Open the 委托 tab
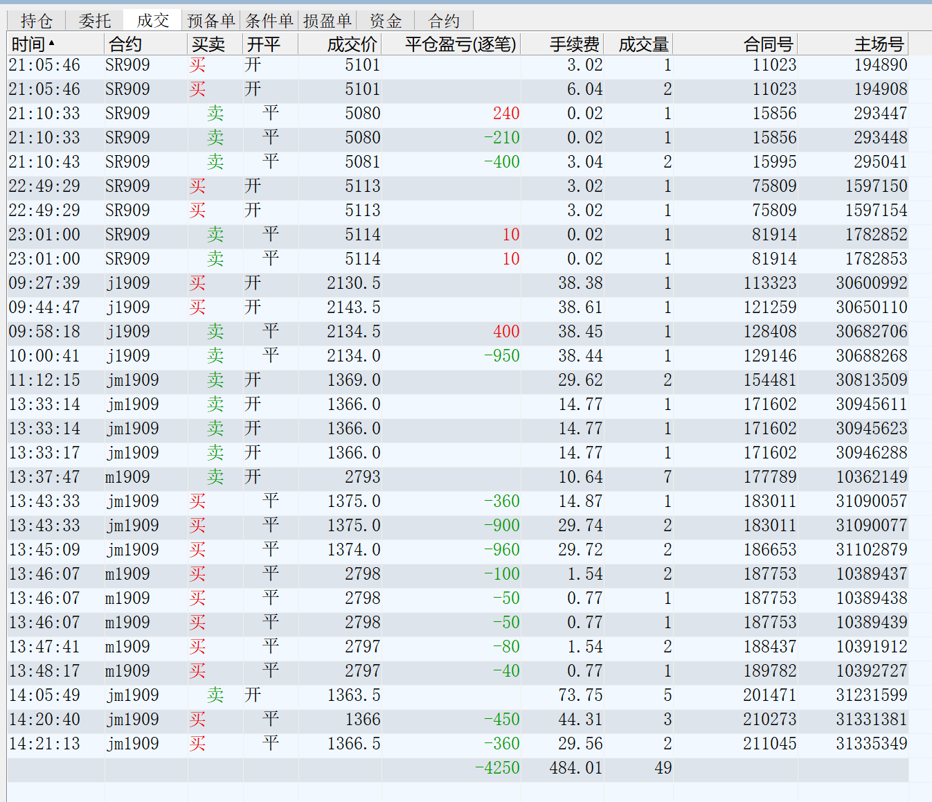This screenshot has width=932, height=802. [x=95, y=21]
